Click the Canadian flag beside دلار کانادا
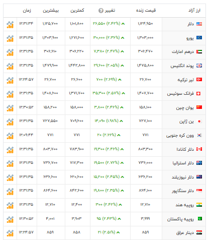Viewport: 209px width, 240px height. click(199, 149)
